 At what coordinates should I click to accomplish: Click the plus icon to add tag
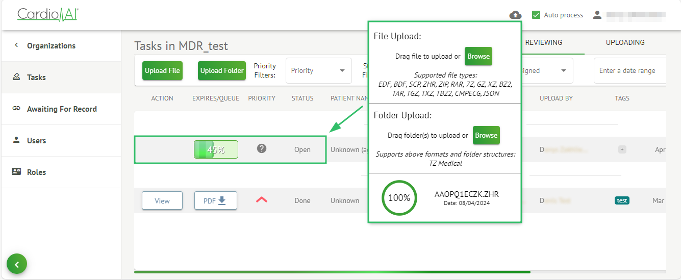[622, 149]
